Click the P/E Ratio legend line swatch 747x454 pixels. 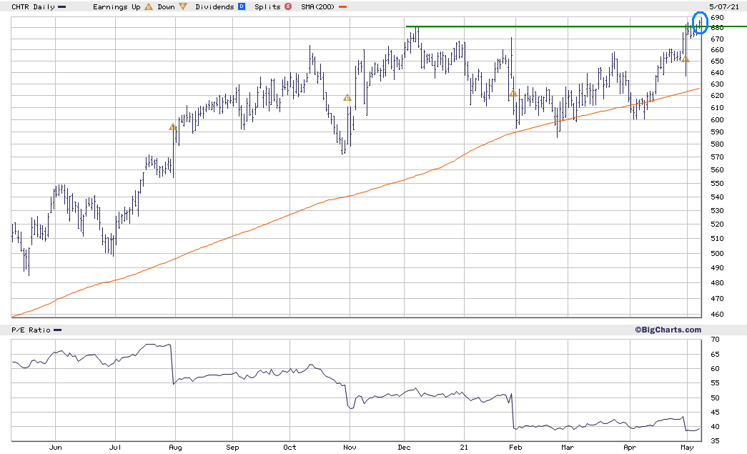tap(58, 330)
